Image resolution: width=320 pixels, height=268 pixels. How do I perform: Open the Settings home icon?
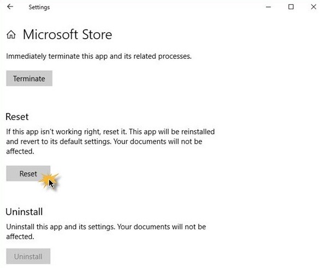pyautogui.click(x=11, y=34)
